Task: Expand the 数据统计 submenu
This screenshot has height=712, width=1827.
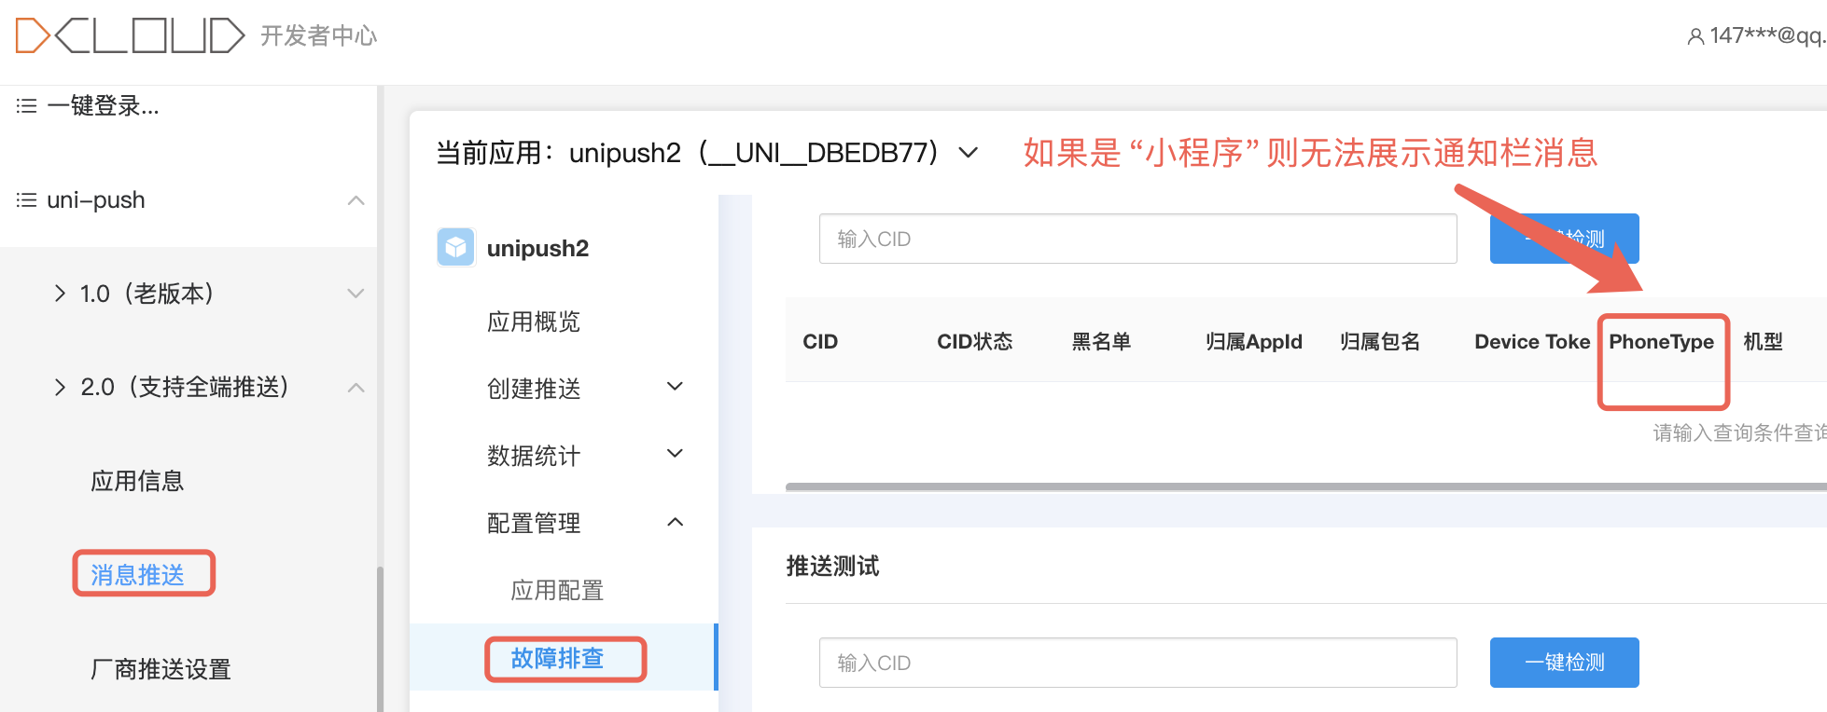Action: [x=676, y=454]
